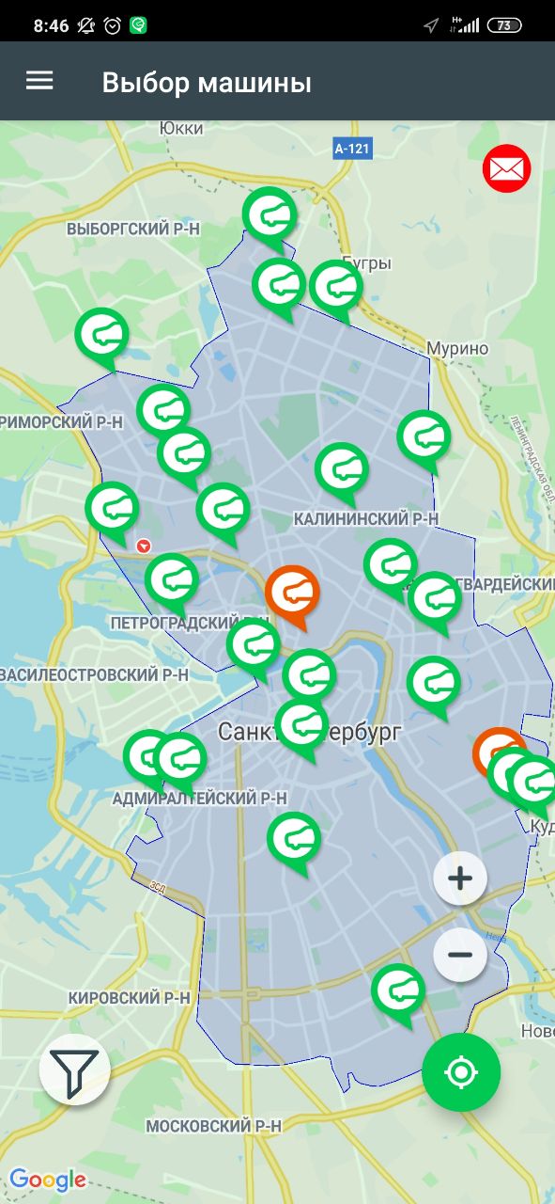Tap the small red pin on map
Image resolution: width=555 pixels, height=1204 pixels.
click(x=143, y=545)
